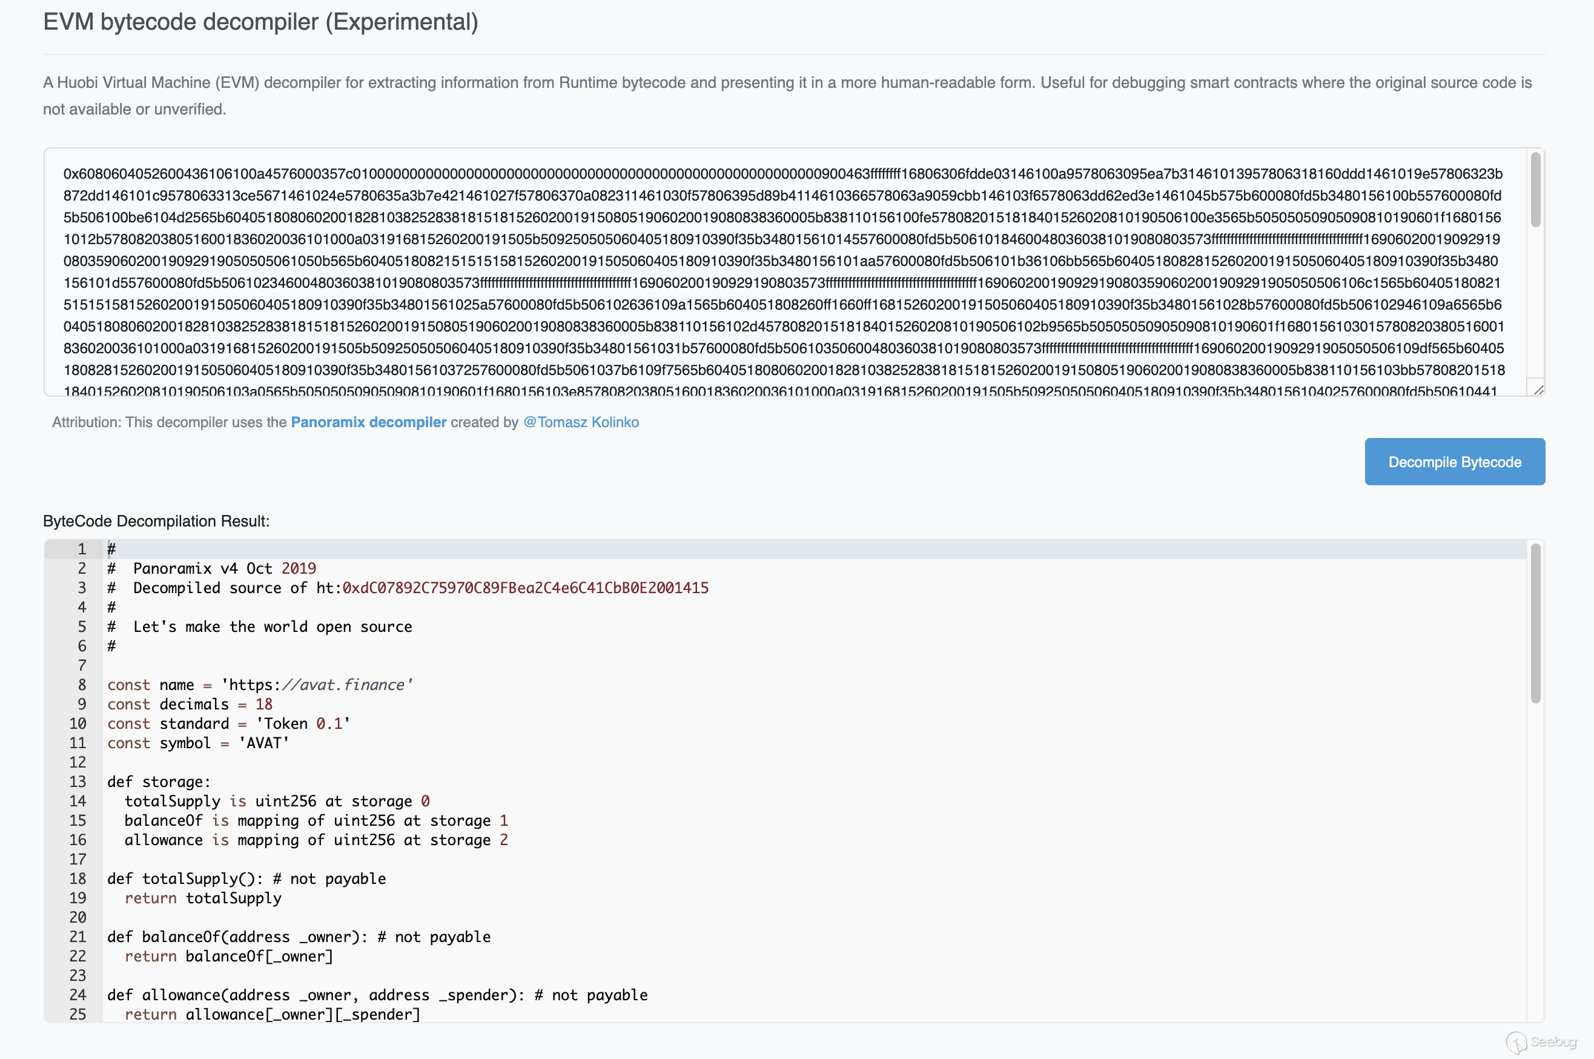Image resolution: width=1594 pixels, height=1059 pixels.
Task: Click the Decompile Bytecode button
Action: [x=1454, y=462]
